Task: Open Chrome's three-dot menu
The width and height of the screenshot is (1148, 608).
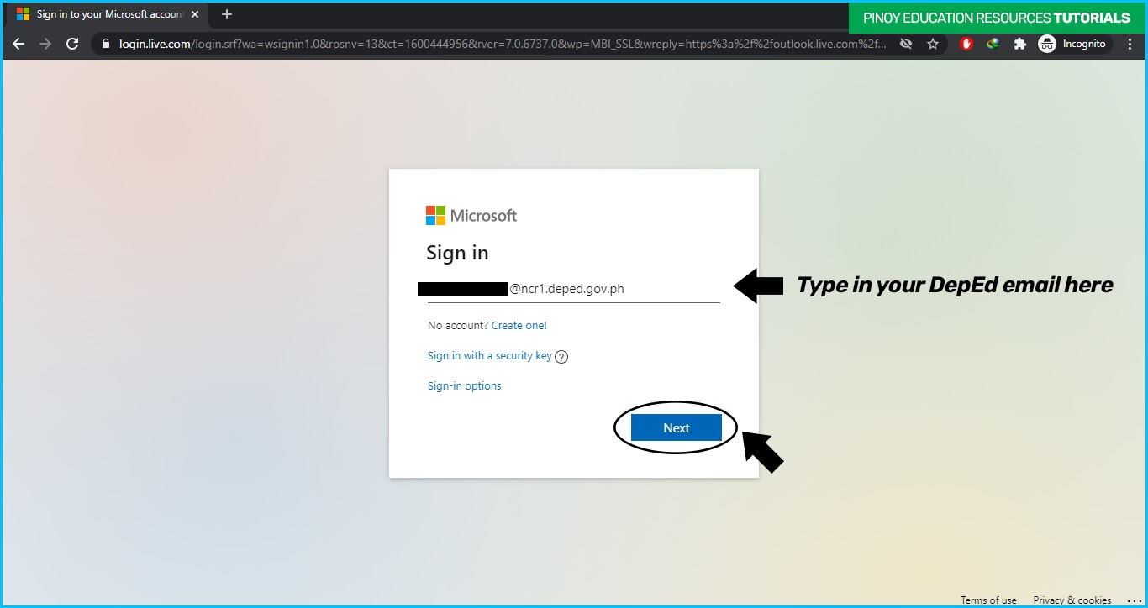Action: (x=1130, y=44)
